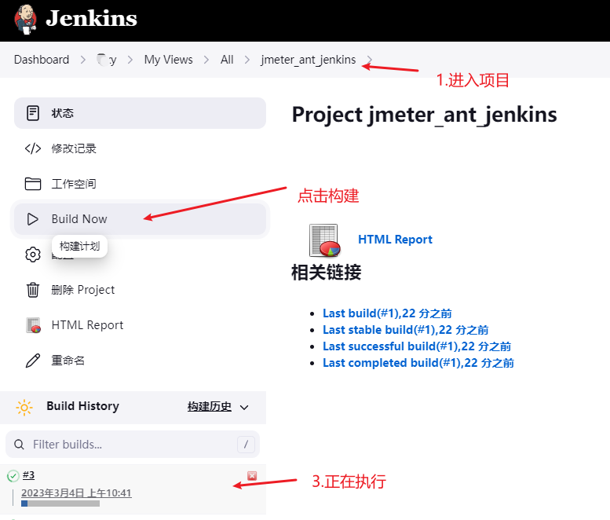The image size is (610, 520).
Task: Click the Jenkins title text
Action: [x=91, y=18]
